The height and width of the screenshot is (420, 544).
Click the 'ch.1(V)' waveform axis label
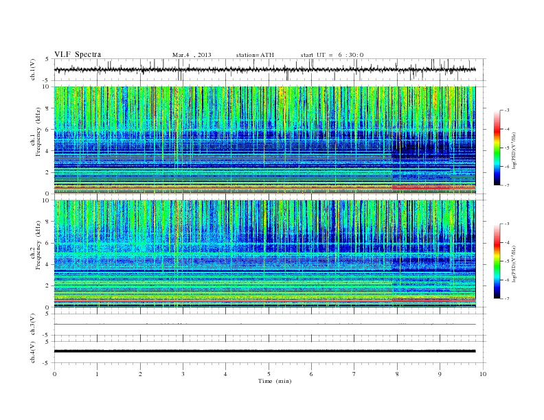click(x=33, y=69)
